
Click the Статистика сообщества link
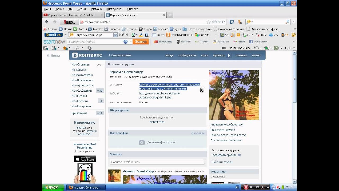226,140
